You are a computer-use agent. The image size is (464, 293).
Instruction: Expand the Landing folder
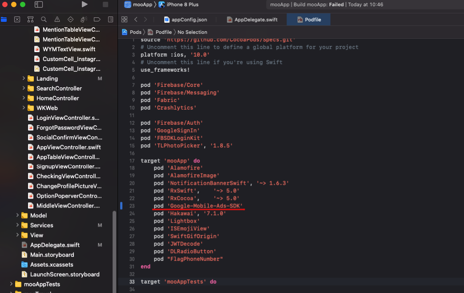pos(24,78)
